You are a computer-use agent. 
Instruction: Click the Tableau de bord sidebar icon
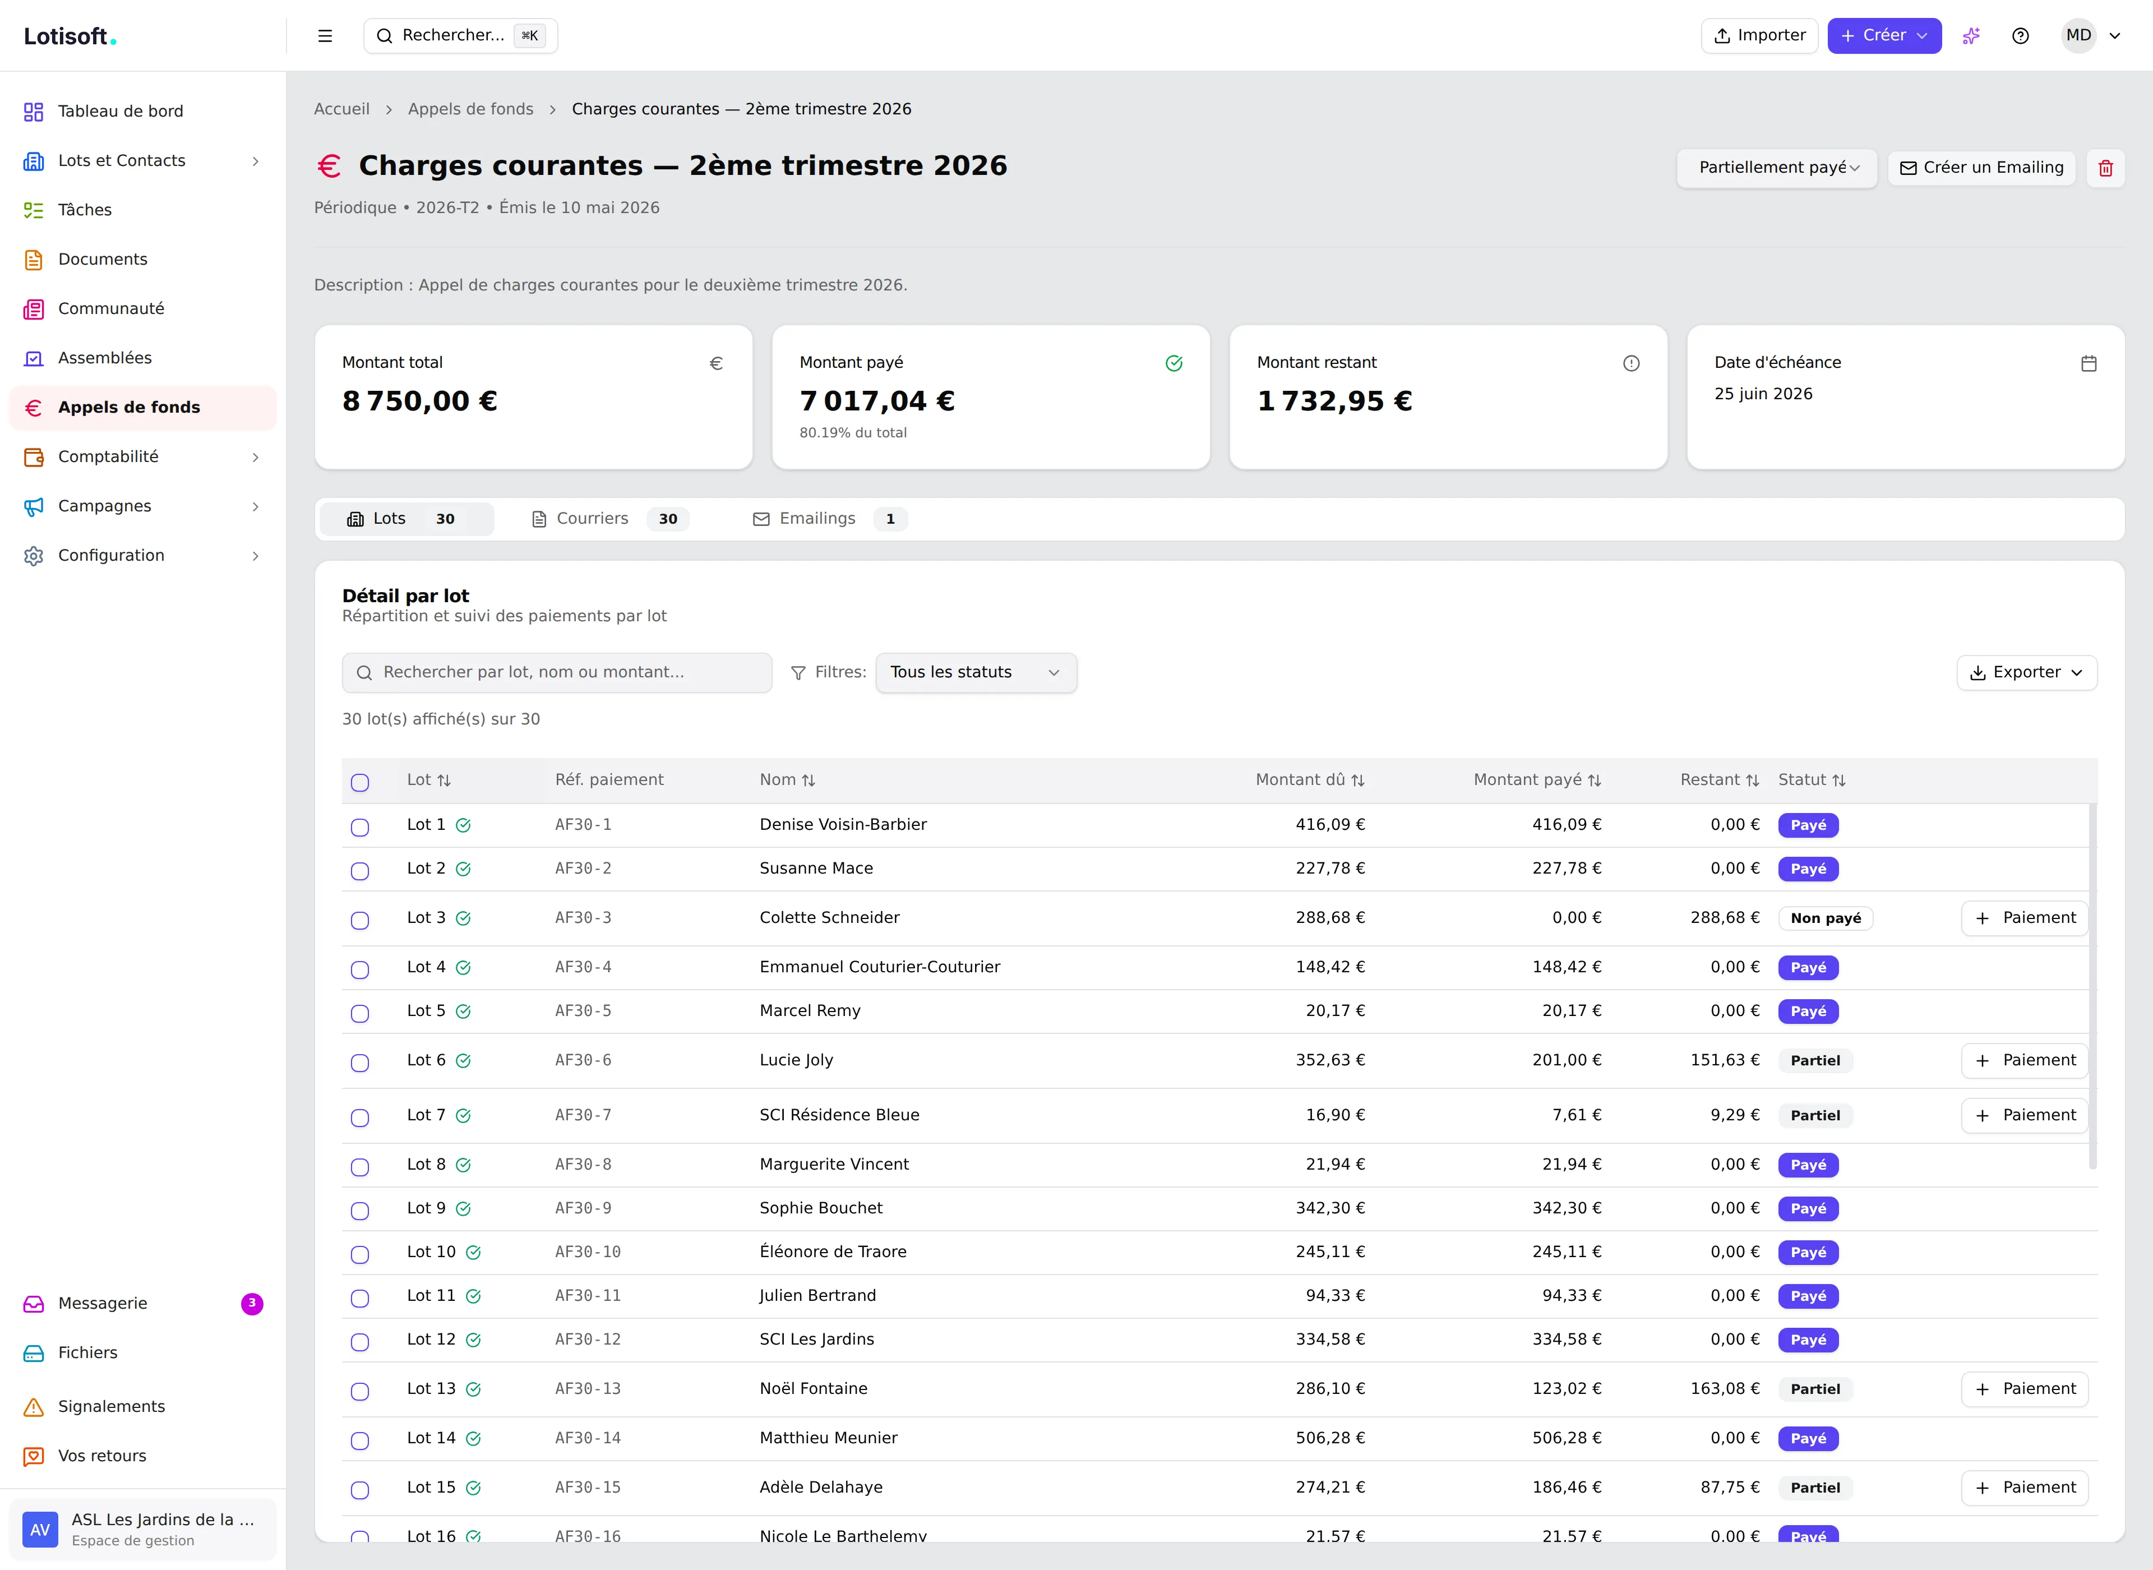click(x=33, y=112)
